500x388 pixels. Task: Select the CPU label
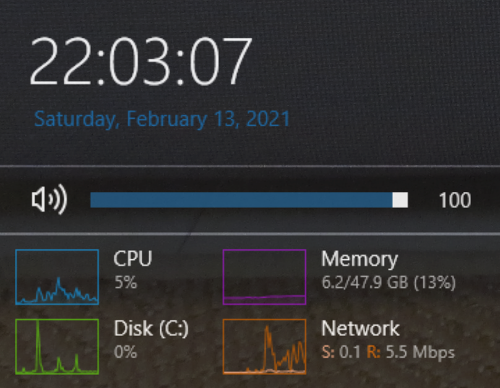[x=132, y=259]
